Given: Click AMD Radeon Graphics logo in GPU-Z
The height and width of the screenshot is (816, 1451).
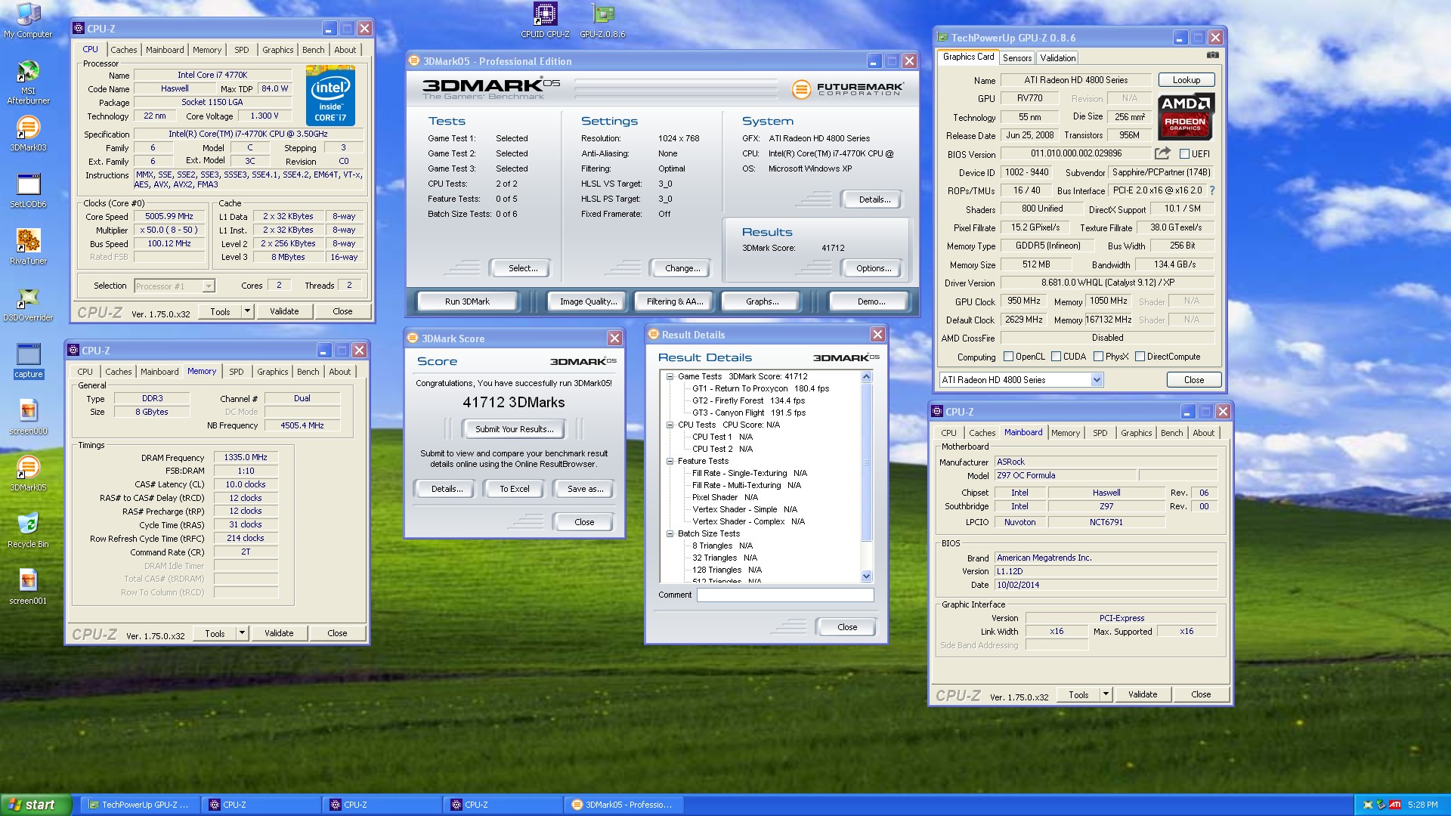Looking at the screenshot, I should [x=1185, y=116].
